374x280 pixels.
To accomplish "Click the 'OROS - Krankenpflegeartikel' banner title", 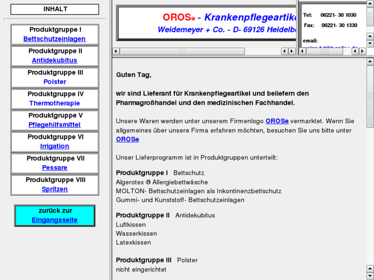I will click(x=229, y=17).
